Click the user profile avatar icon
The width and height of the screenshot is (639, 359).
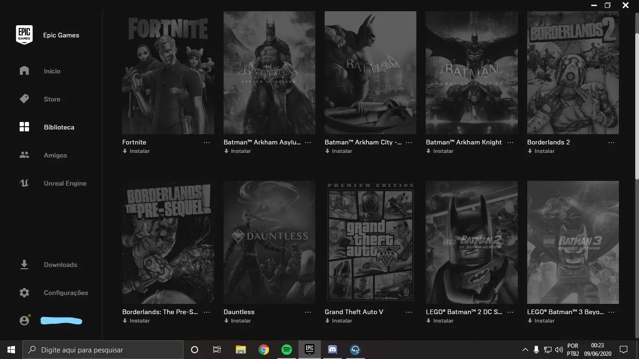tap(25, 321)
